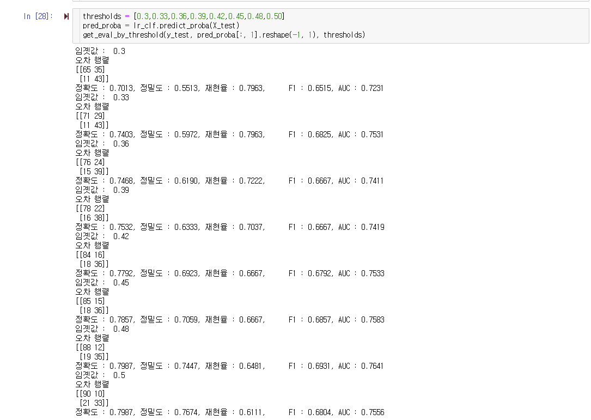Click the F1 value 0.6825
591x420 pixels.
(x=320, y=135)
